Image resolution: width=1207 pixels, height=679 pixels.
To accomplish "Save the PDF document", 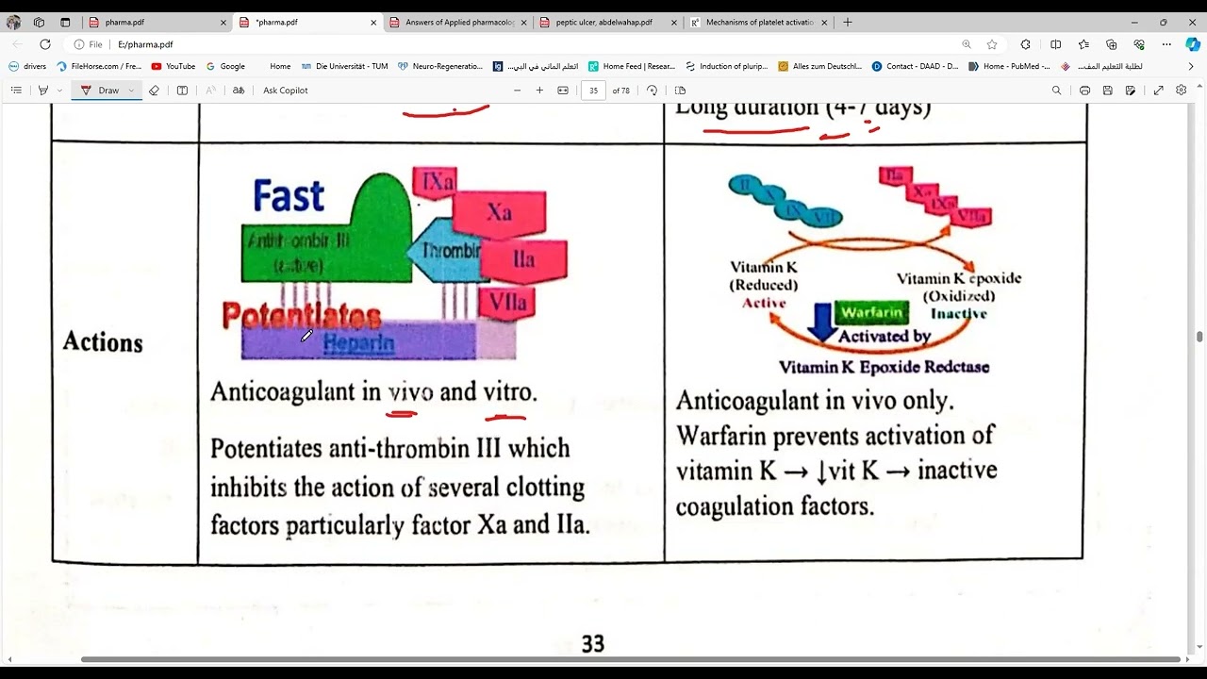I will click(1107, 91).
